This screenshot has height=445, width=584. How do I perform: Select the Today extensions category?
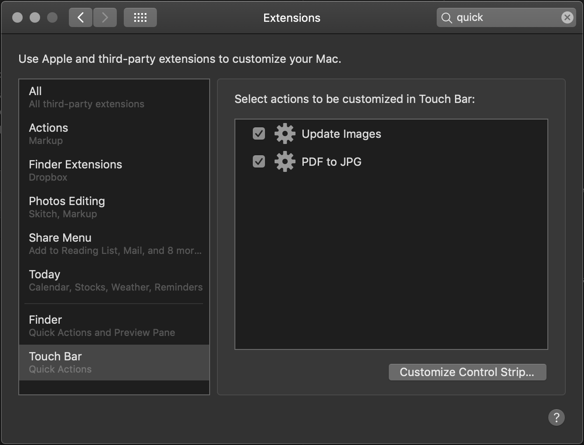(114, 281)
